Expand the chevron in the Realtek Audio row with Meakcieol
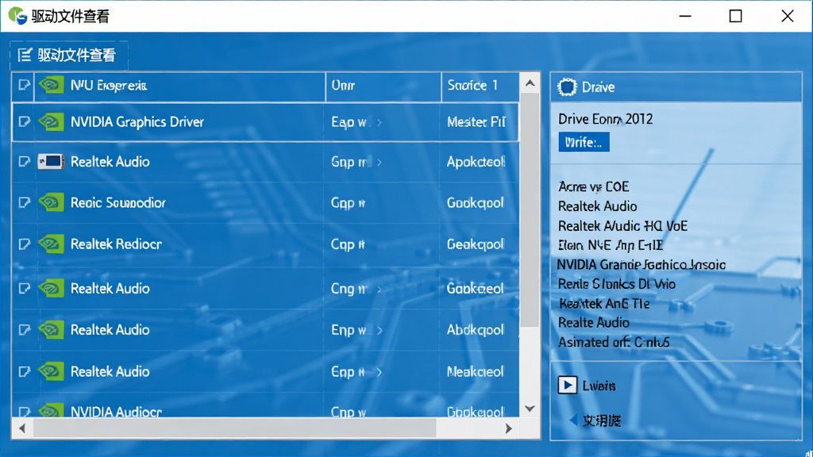 click(x=379, y=372)
